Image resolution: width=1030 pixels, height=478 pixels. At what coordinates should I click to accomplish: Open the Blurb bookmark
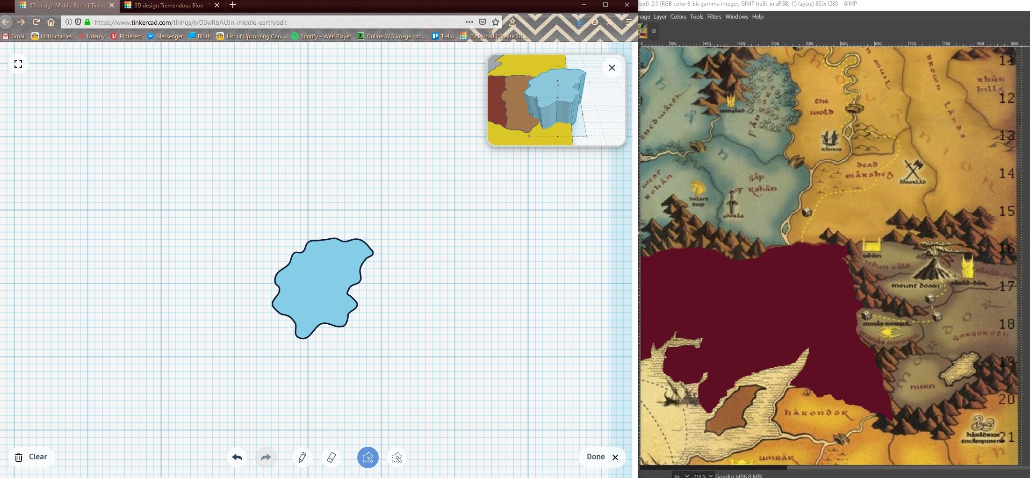pos(200,36)
